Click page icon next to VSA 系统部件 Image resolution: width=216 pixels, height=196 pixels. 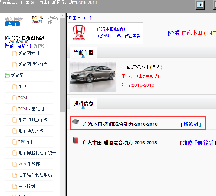pyautogui.click(x=15, y=164)
